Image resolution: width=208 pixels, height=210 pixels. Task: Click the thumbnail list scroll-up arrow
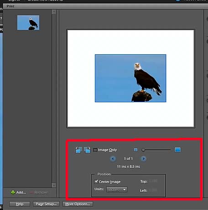(x=54, y=12)
